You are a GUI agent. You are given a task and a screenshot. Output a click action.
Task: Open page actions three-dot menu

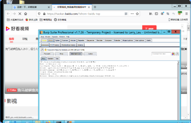[132, 14]
